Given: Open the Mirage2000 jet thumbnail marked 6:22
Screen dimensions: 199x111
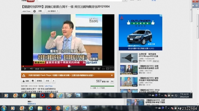Looking at the screenshot, I should [129, 58].
